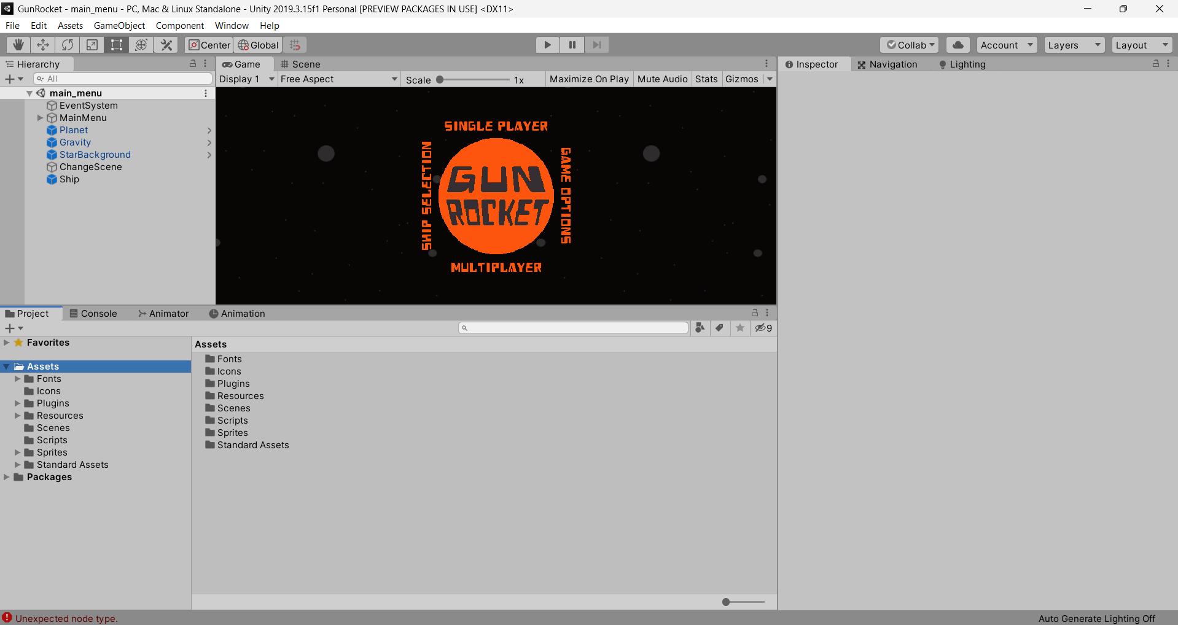Viewport: 1178px width, 625px height.
Task: Click the Hierarchy search field
Action: pyautogui.click(x=123, y=79)
